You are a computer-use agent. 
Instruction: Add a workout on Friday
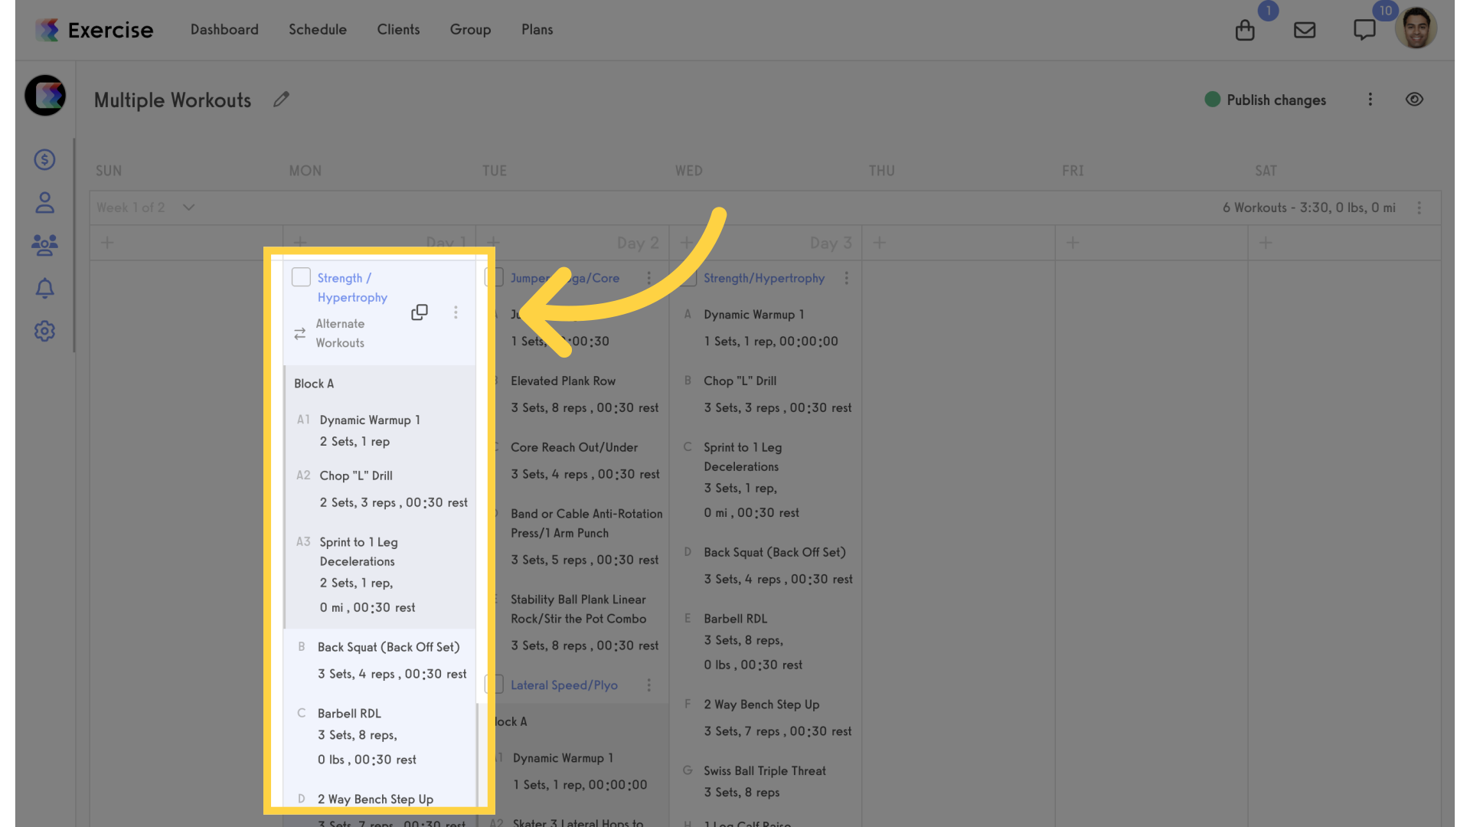coord(1073,243)
